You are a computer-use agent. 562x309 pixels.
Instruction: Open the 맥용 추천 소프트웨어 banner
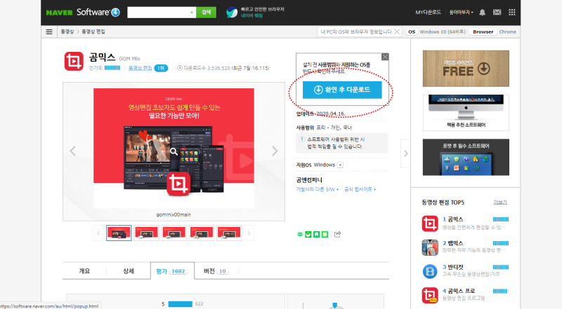click(466, 113)
